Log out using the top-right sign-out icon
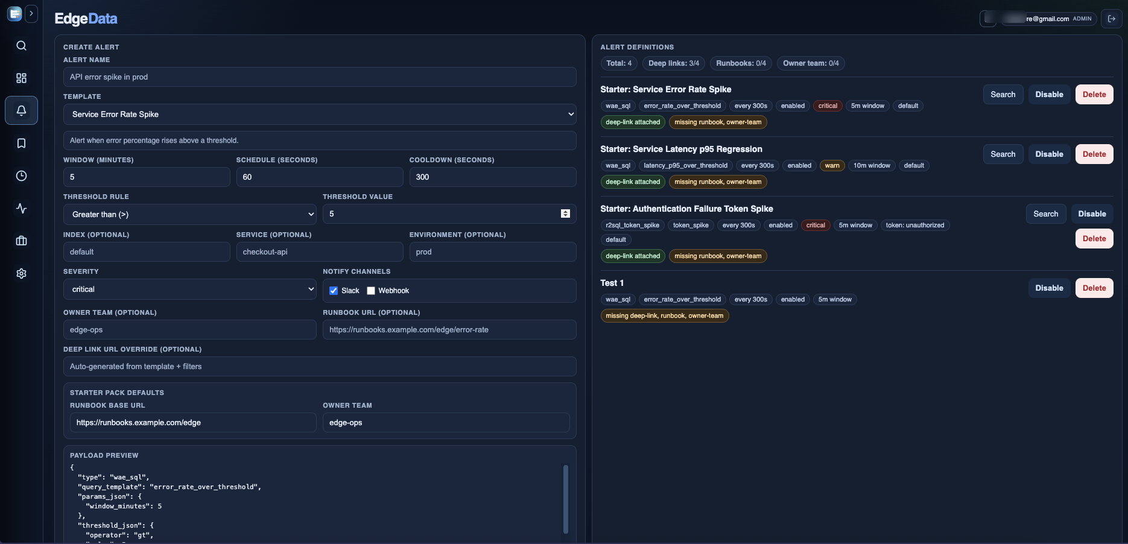The height and width of the screenshot is (544, 1128). point(1112,19)
